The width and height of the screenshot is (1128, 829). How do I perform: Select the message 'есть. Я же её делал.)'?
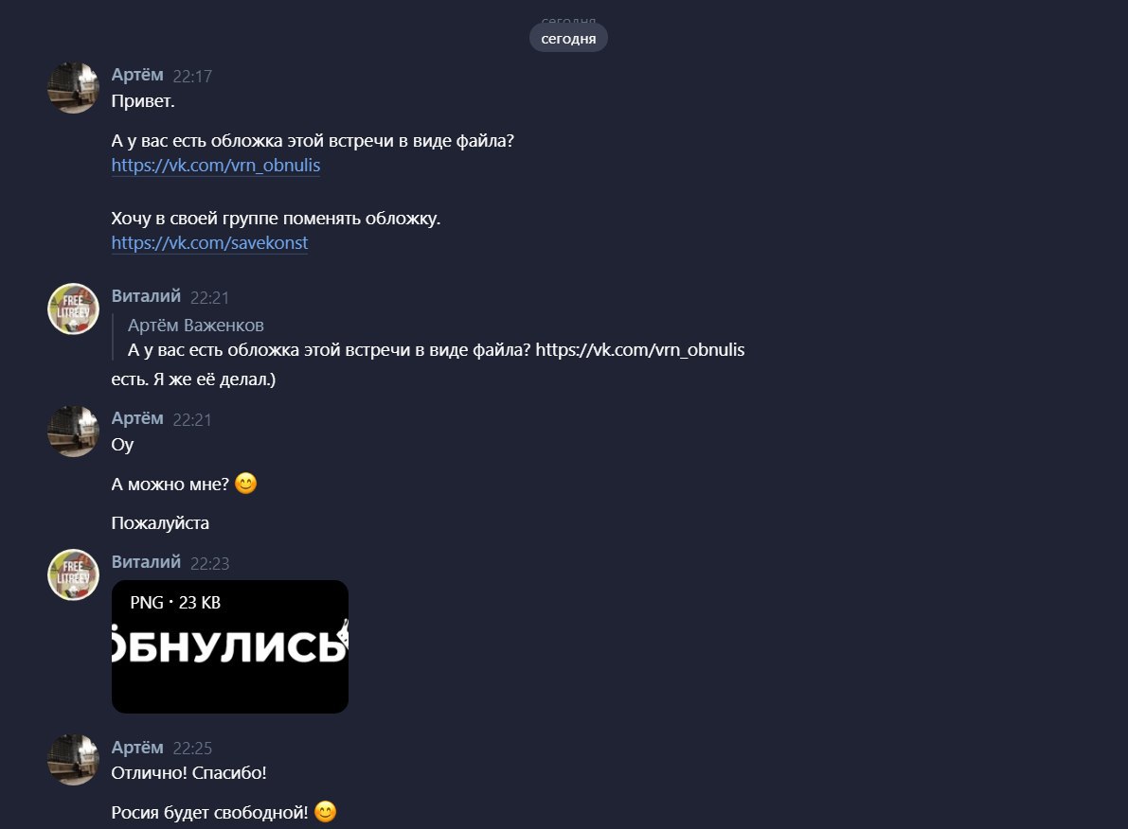click(193, 379)
